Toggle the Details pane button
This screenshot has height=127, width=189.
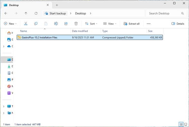click(178, 24)
